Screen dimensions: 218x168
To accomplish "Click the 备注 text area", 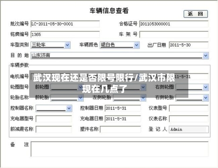I will click(x=119, y=149).
